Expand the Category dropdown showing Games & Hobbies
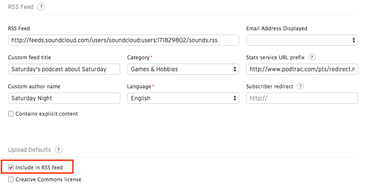Viewport: 365px width, 189px height. [x=183, y=69]
